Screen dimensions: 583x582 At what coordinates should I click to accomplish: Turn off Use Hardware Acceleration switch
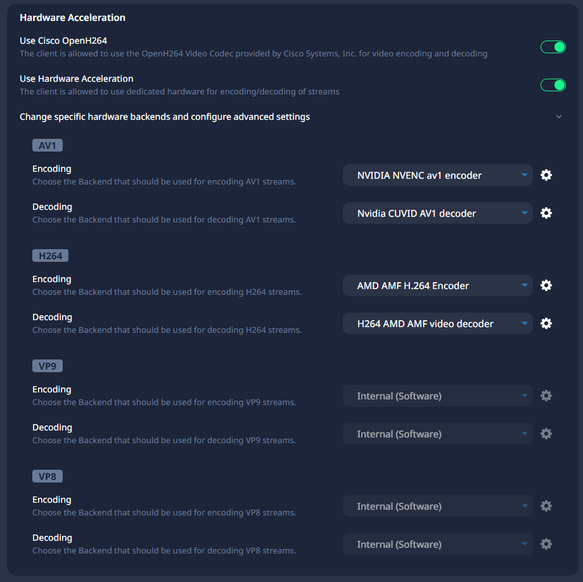tap(553, 85)
